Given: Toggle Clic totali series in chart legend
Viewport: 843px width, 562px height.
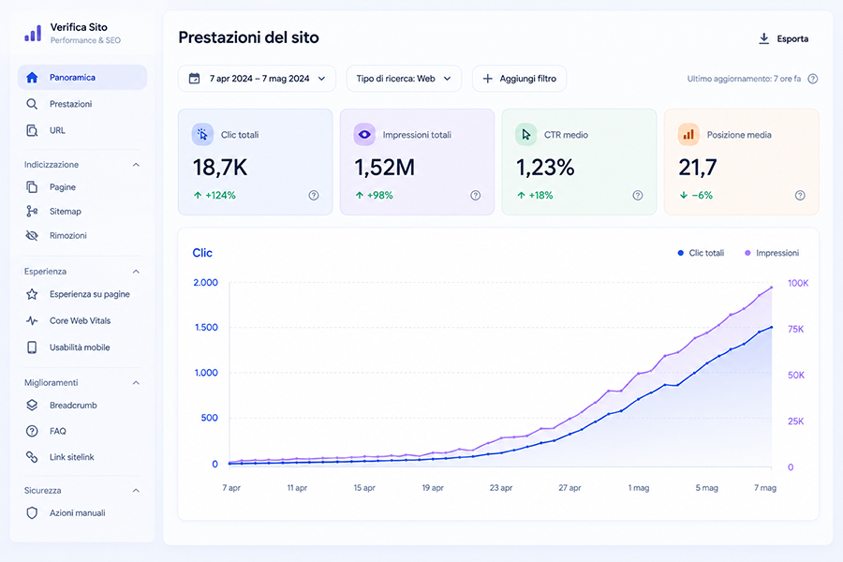Looking at the screenshot, I should click(x=701, y=253).
